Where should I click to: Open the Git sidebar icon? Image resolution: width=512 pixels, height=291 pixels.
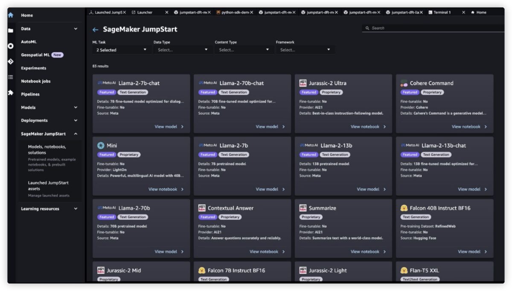click(11, 61)
